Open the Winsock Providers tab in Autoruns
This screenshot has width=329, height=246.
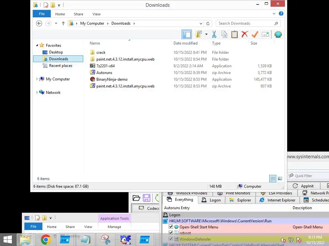187,193
